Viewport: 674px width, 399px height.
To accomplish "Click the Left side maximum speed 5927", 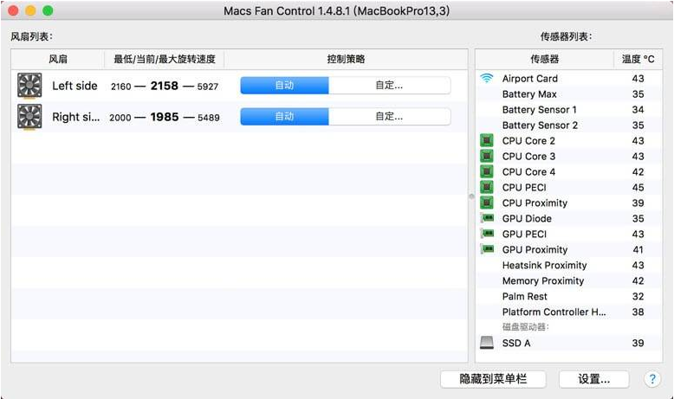I will (x=208, y=87).
